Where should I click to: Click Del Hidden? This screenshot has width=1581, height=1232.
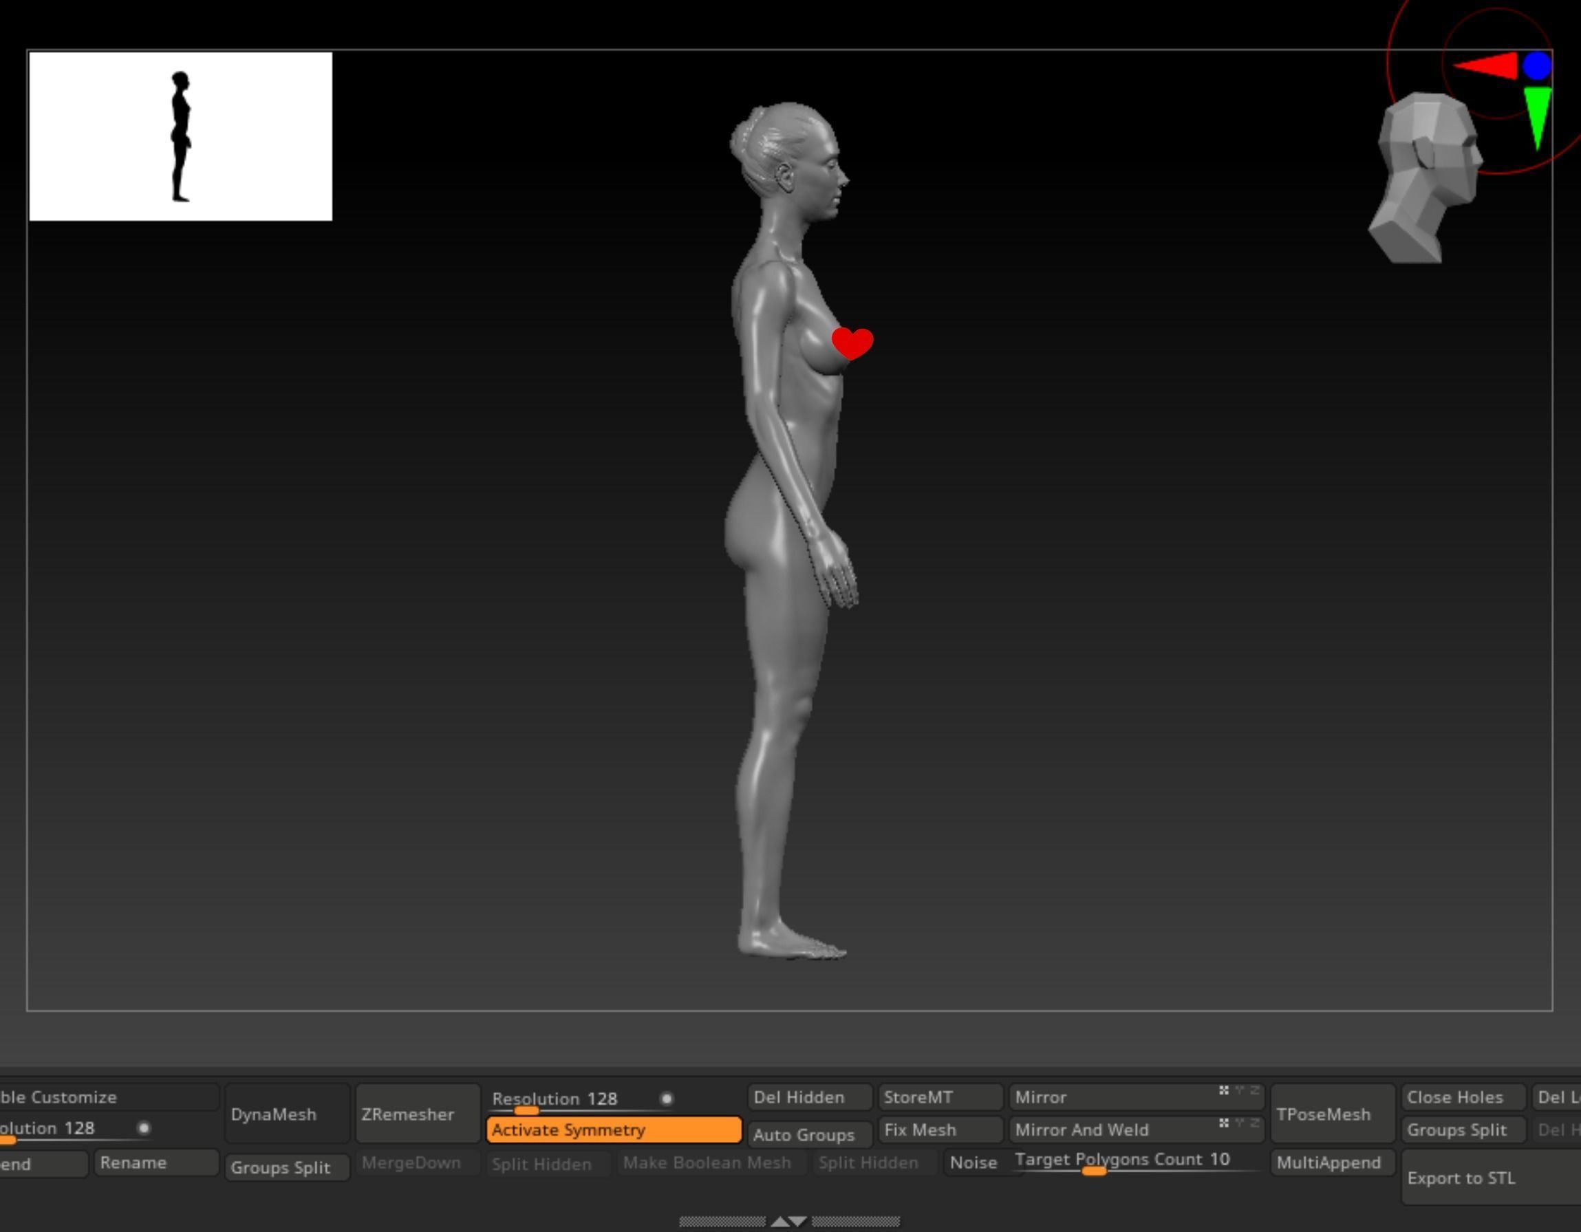click(x=809, y=1097)
